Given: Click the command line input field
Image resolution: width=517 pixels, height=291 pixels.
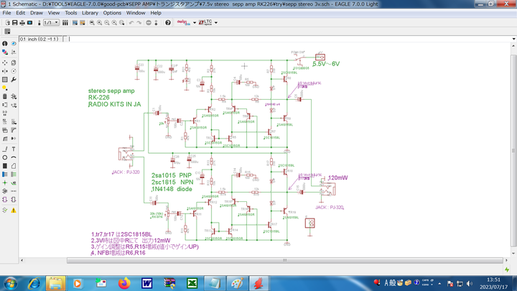Looking at the screenshot, I should coord(287,39).
